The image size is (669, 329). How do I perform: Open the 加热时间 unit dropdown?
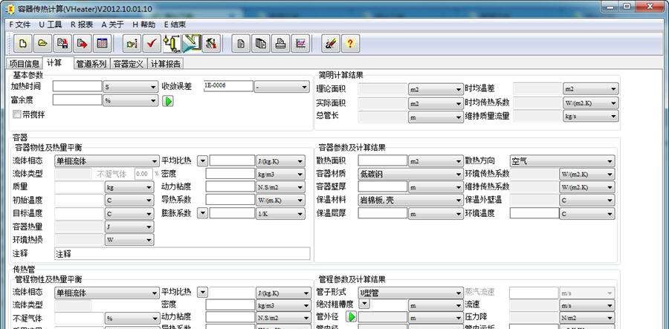[x=131, y=86]
